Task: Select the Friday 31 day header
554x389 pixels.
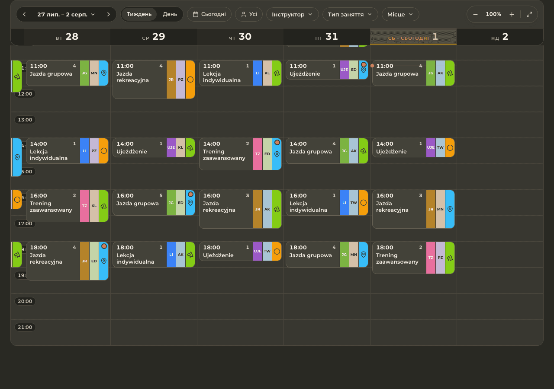Action: [x=327, y=37]
